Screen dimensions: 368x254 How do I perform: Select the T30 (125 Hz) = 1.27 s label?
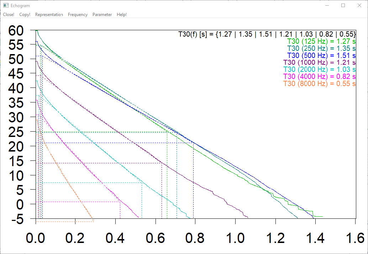(x=321, y=42)
